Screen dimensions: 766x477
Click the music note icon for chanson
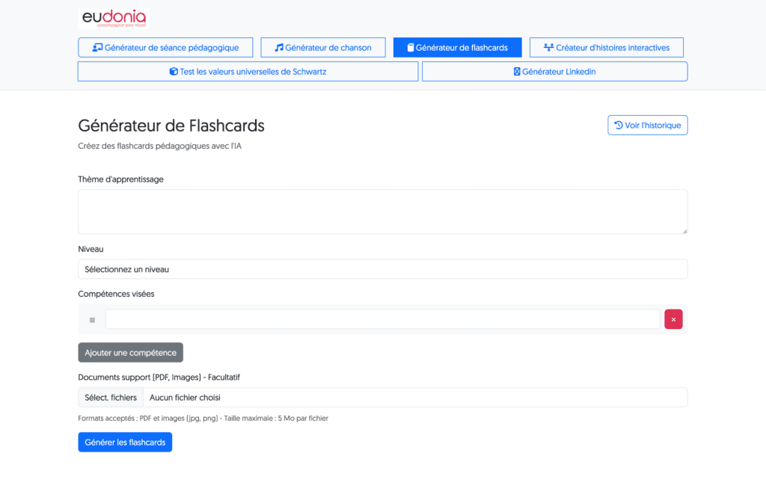point(279,48)
